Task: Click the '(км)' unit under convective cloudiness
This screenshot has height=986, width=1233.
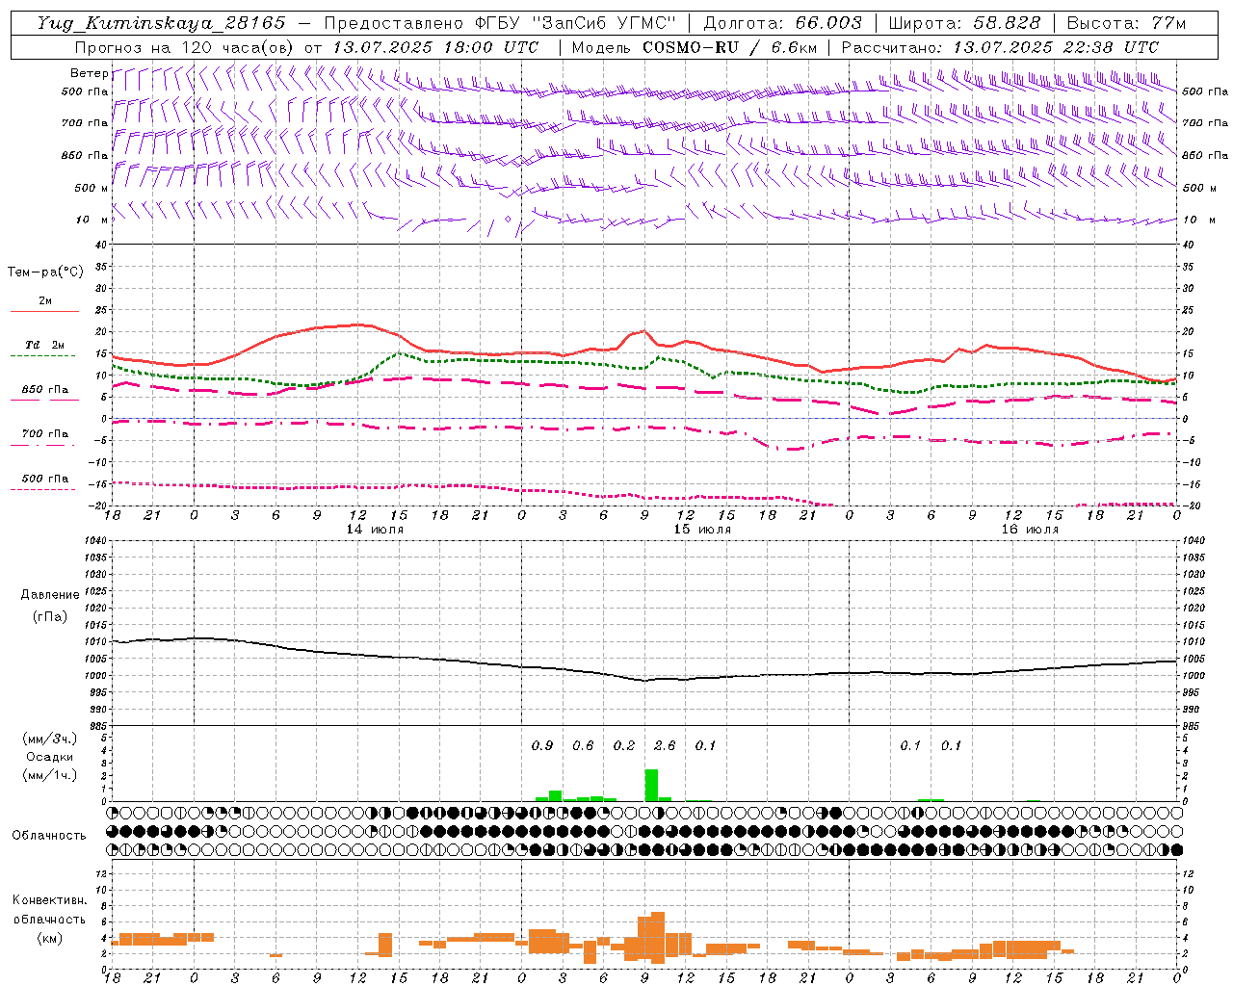Action: coord(50,937)
